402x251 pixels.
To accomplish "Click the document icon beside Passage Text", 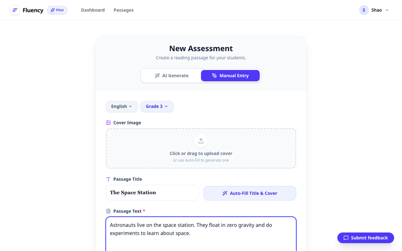I will click(108, 211).
